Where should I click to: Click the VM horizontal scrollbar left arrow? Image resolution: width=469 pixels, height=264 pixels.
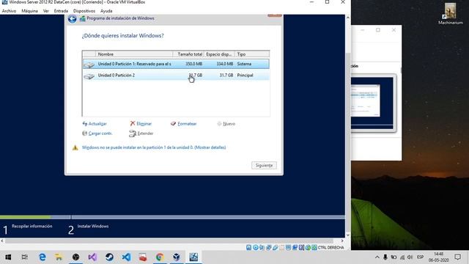tap(2, 241)
